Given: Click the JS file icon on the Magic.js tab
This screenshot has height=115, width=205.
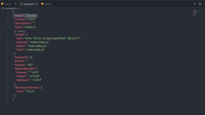Looking at the screenshot, I should point(42,4).
